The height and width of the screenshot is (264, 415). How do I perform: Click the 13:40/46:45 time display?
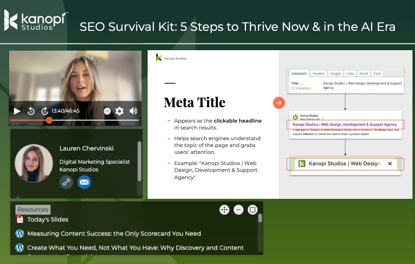tap(65, 111)
